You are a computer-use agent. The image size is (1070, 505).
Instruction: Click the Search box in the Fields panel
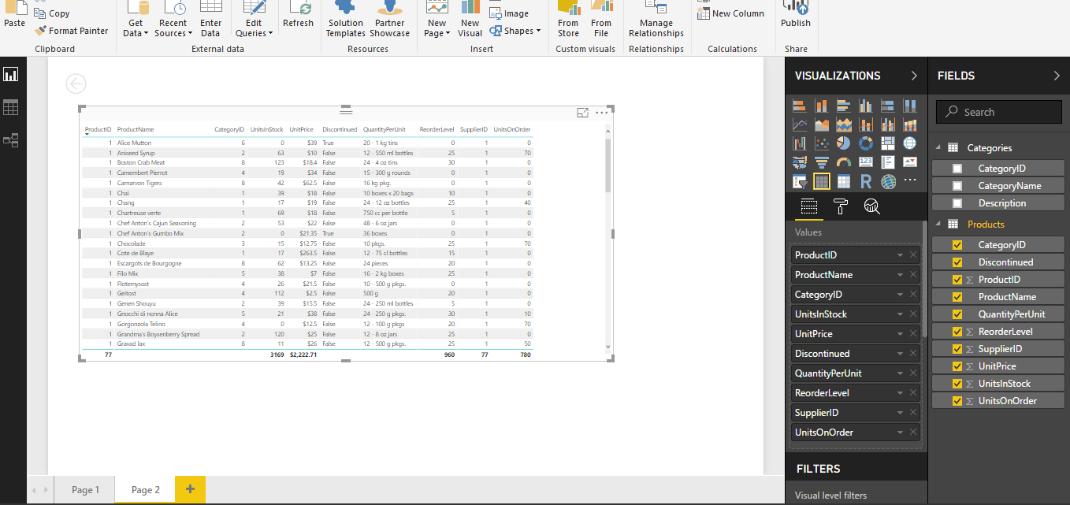point(998,111)
